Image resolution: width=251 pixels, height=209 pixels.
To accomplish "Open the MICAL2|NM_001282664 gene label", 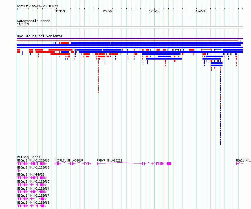I will pyautogui.click(x=33, y=188).
